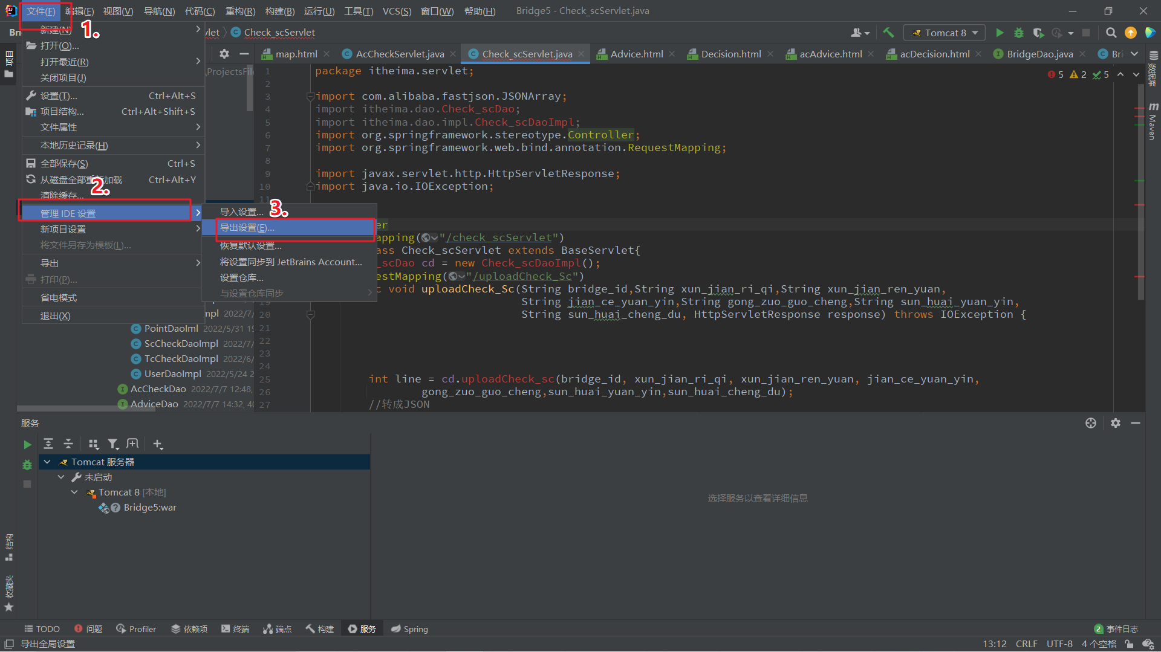
Task: Hide the Services panel
Action: [x=1136, y=423]
